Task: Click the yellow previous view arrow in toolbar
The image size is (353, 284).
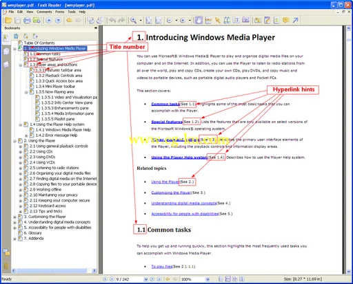Action: click(69, 21)
